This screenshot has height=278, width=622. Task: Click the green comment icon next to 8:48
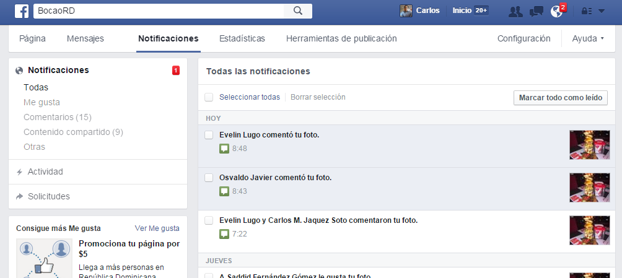pyautogui.click(x=224, y=149)
